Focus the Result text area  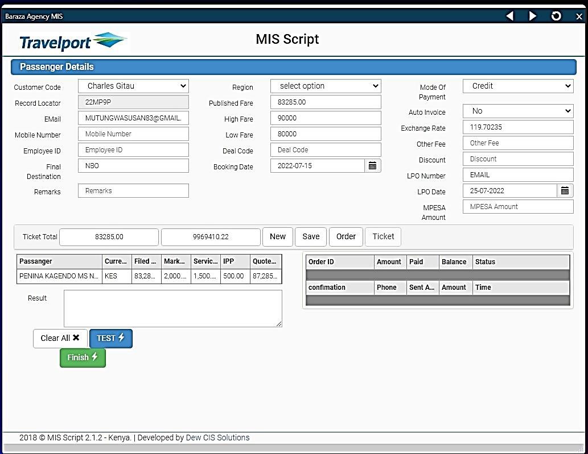point(173,309)
